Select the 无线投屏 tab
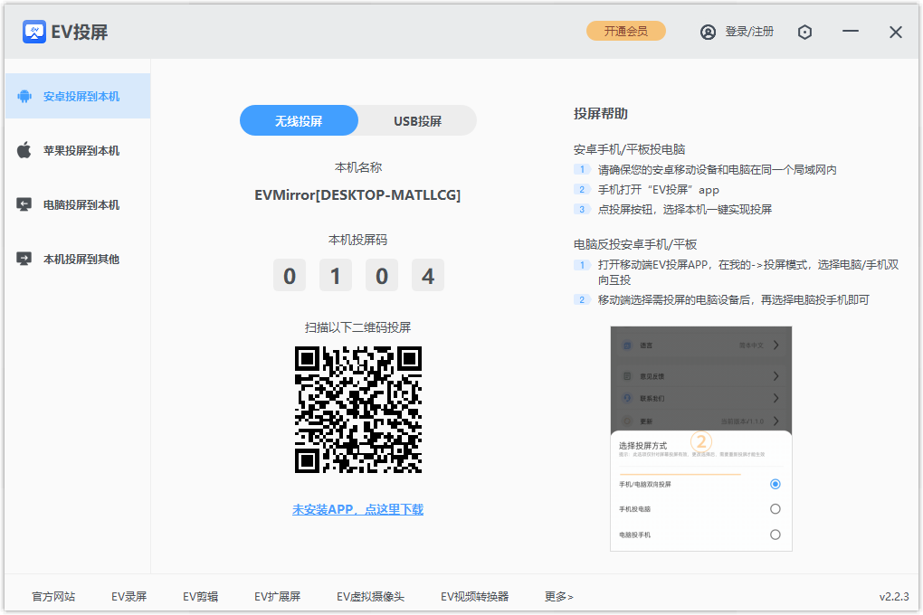 pyautogui.click(x=299, y=120)
